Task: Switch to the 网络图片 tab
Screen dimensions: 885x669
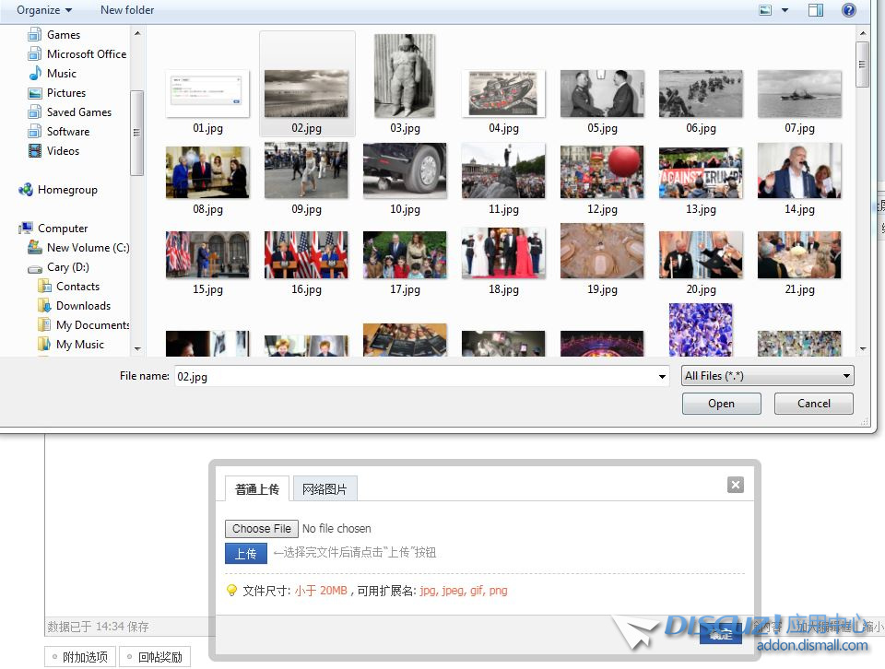Action: [324, 489]
